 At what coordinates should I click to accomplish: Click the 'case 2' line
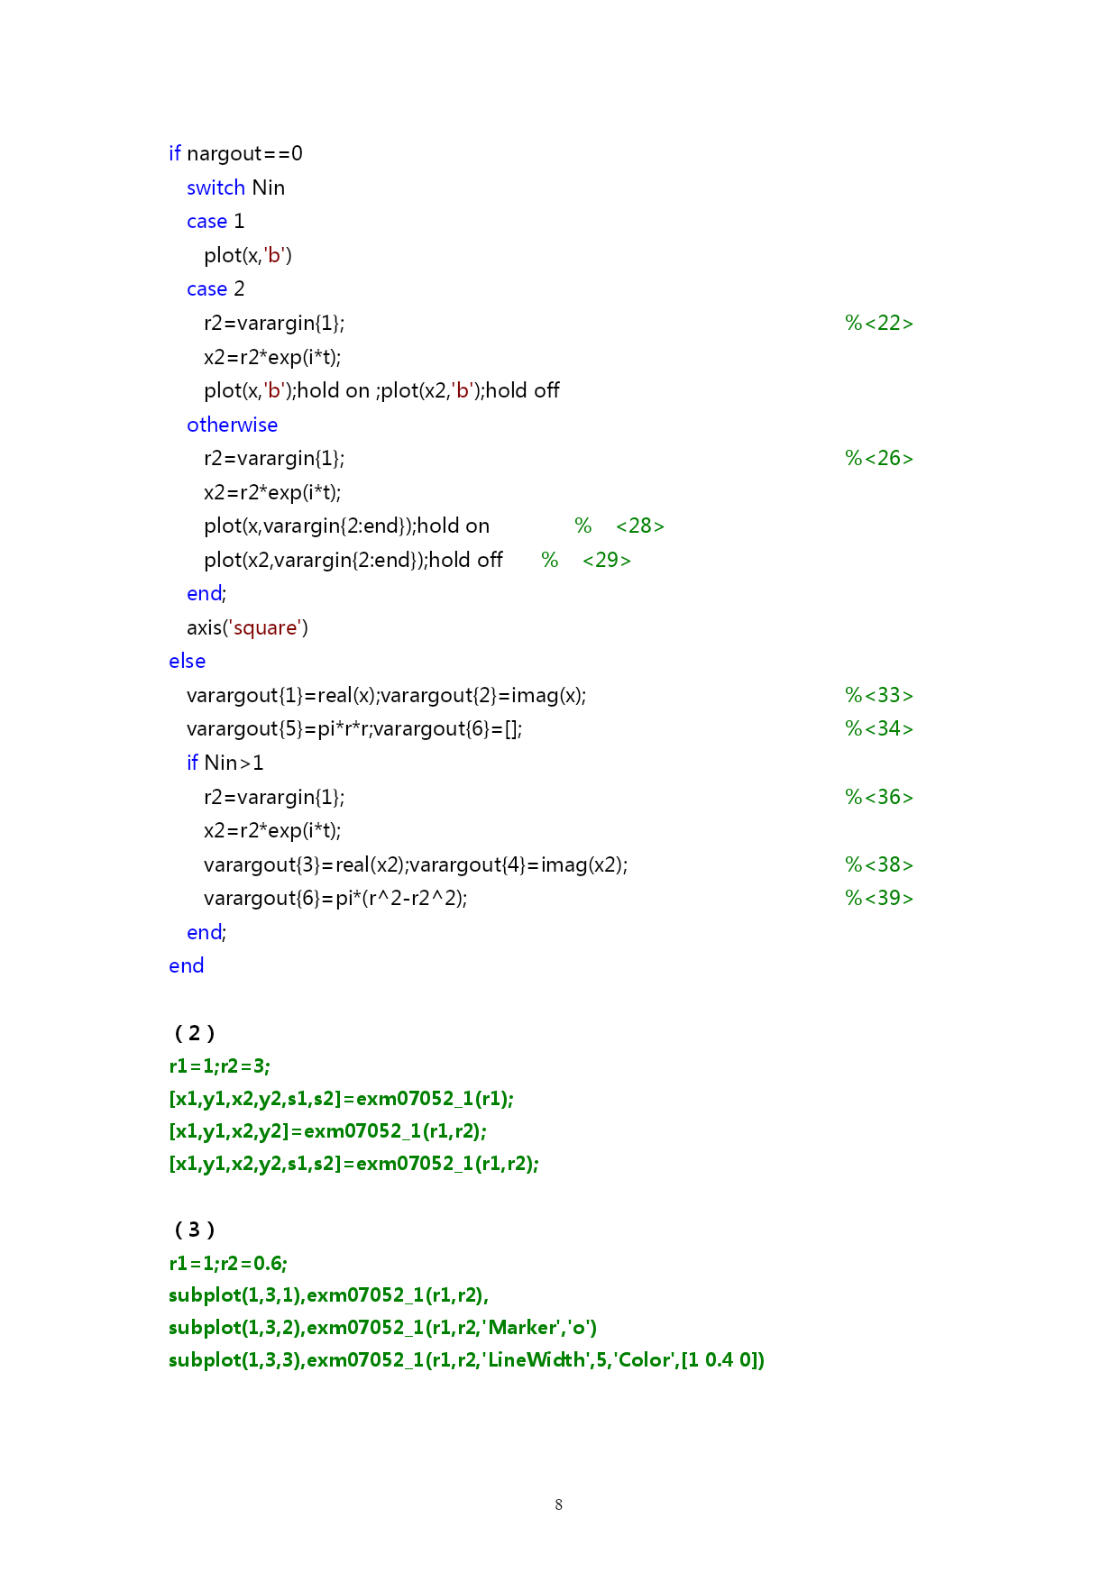tap(216, 289)
